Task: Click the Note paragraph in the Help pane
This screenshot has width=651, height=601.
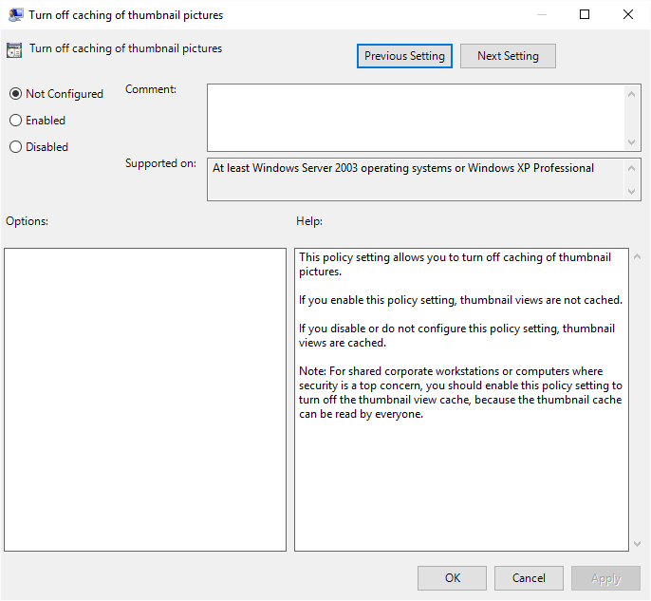Action: [x=460, y=392]
